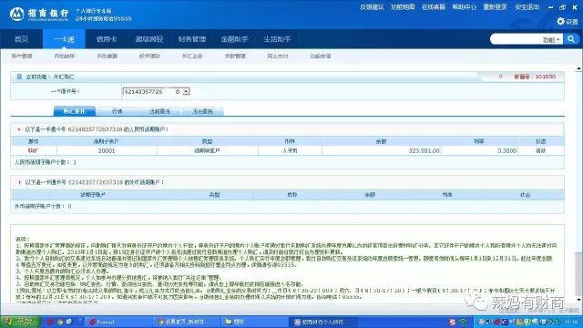Image resolution: width=583 pixels, height=328 pixels.
Task: Click the current function 外汇购汇 breadcrumb icon
Action: tap(19, 77)
